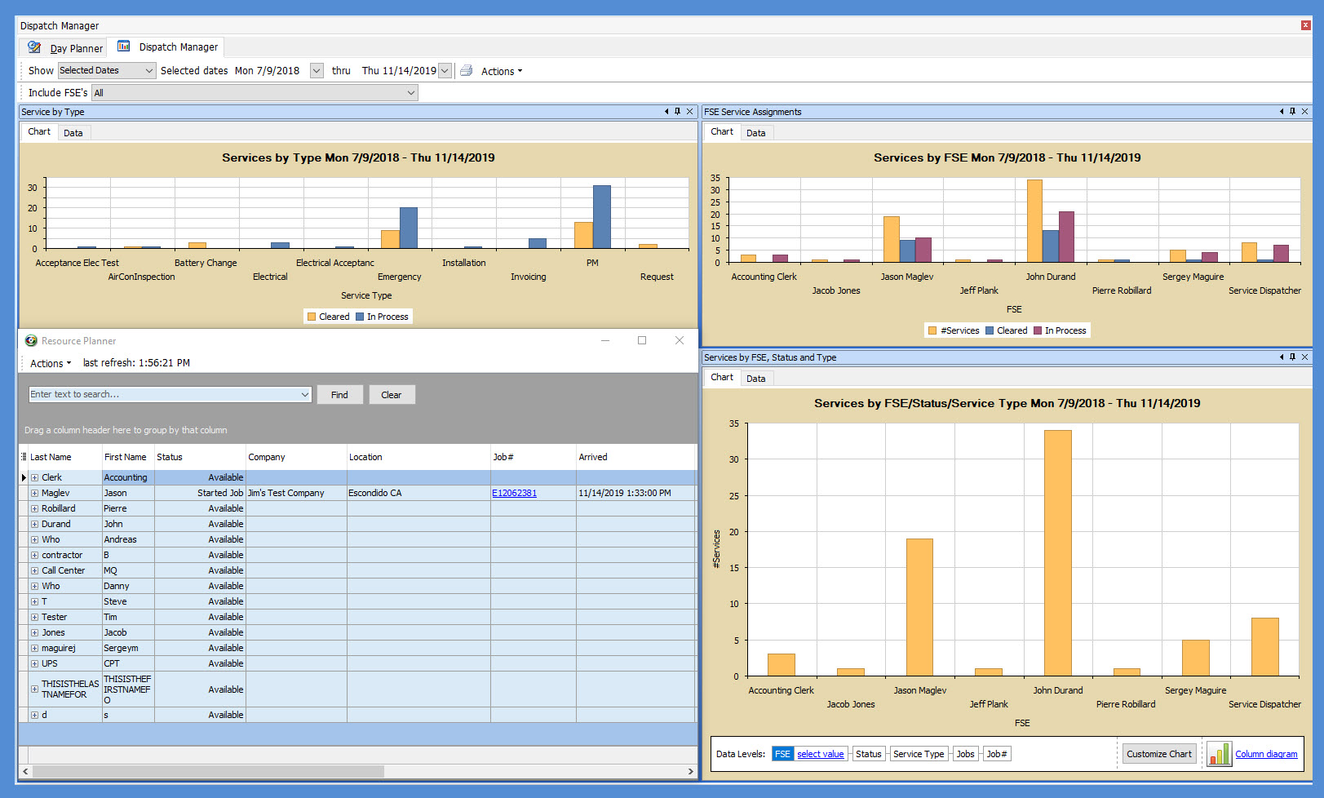Collapse the Service by Type panel arrow
Viewport: 1324px width, 798px height.
click(666, 112)
